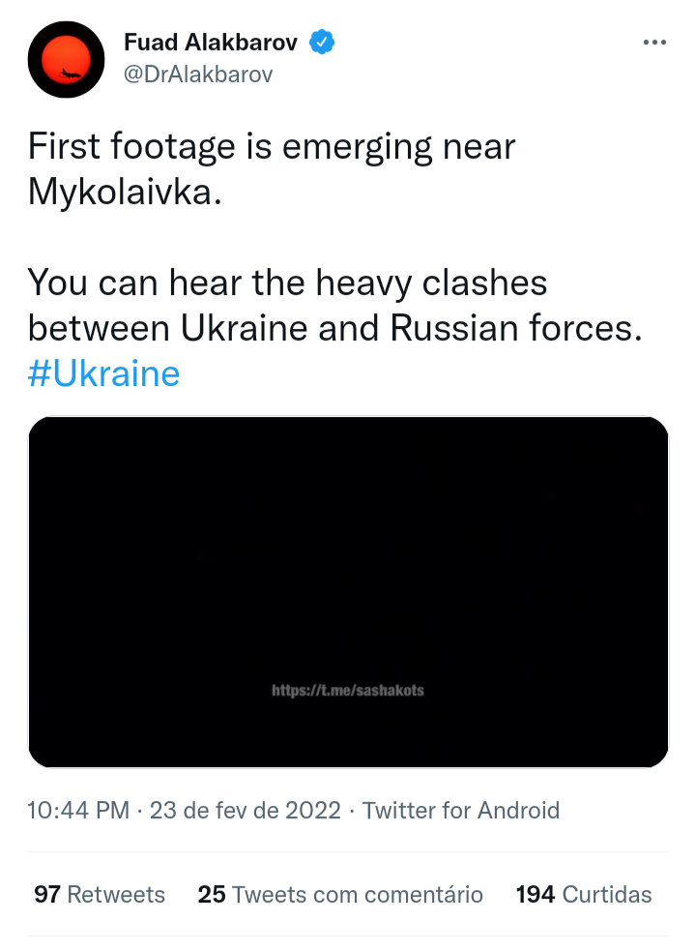Click the t.me/sashakots watermark in video
Screen dimensions: 696x950
pyautogui.click(x=348, y=691)
